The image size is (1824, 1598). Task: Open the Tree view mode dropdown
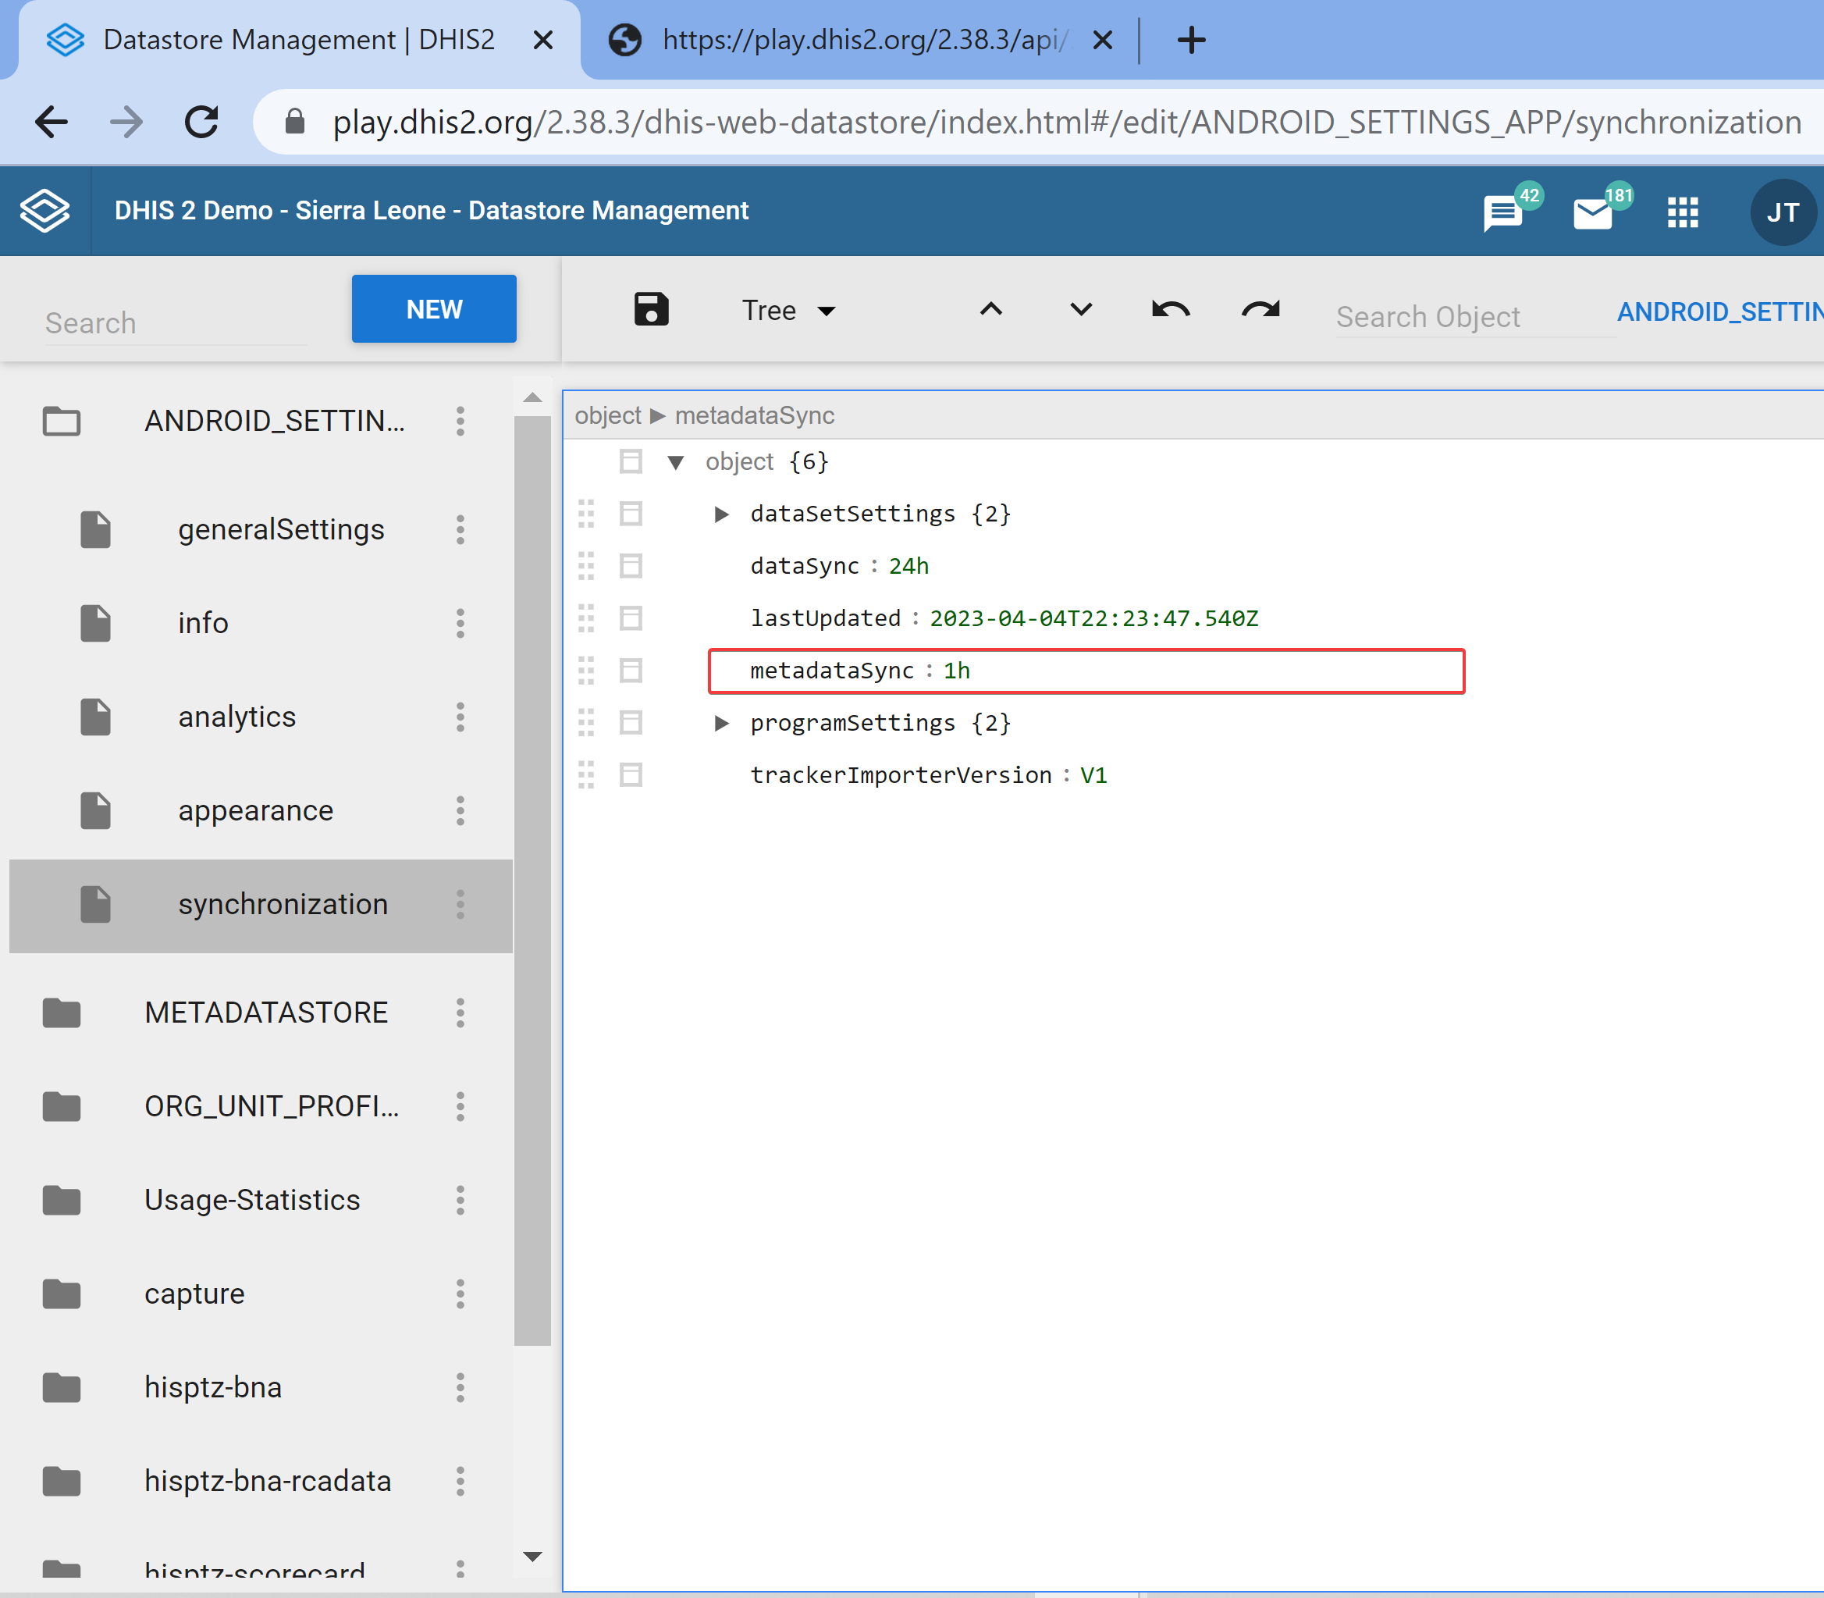tap(789, 311)
